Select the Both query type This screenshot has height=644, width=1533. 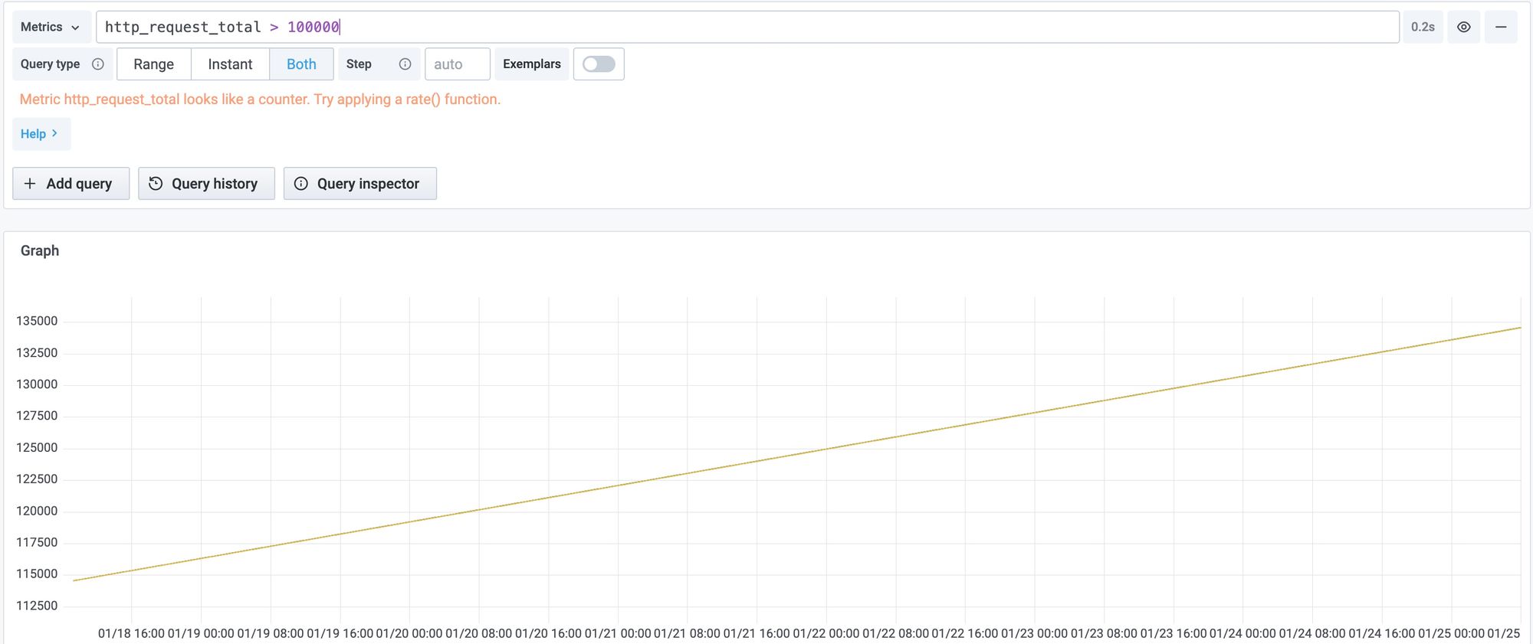301,64
